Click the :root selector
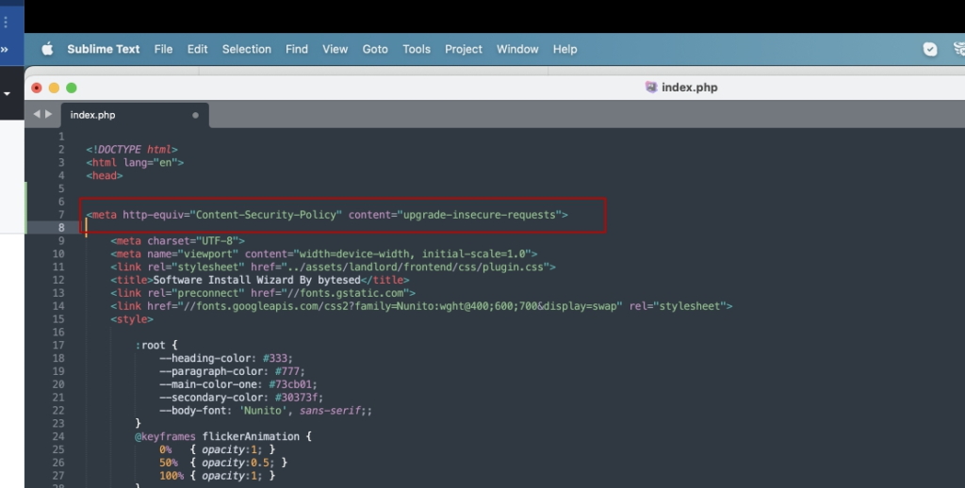This screenshot has width=965, height=488. pyautogui.click(x=150, y=345)
